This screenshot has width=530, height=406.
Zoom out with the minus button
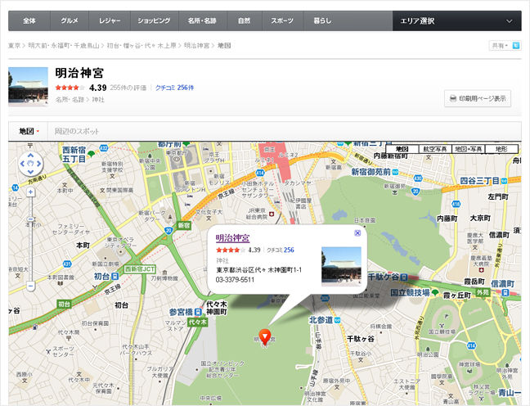coord(30,286)
